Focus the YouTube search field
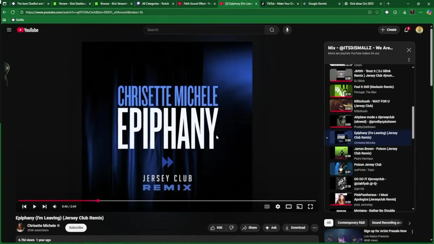 pos(204,30)
